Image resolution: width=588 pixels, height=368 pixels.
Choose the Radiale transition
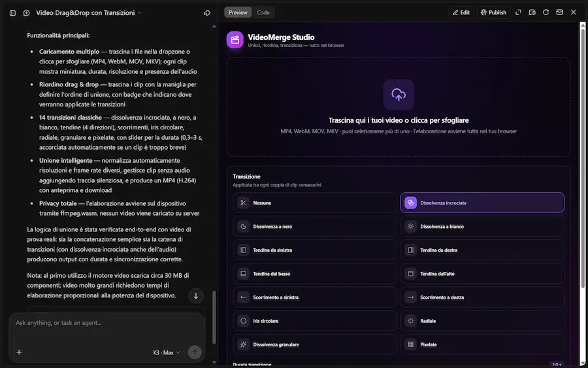[x=482, y=321]
